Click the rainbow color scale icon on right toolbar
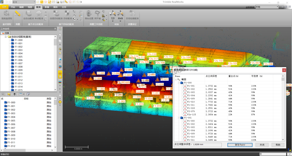 click(60, 82)
